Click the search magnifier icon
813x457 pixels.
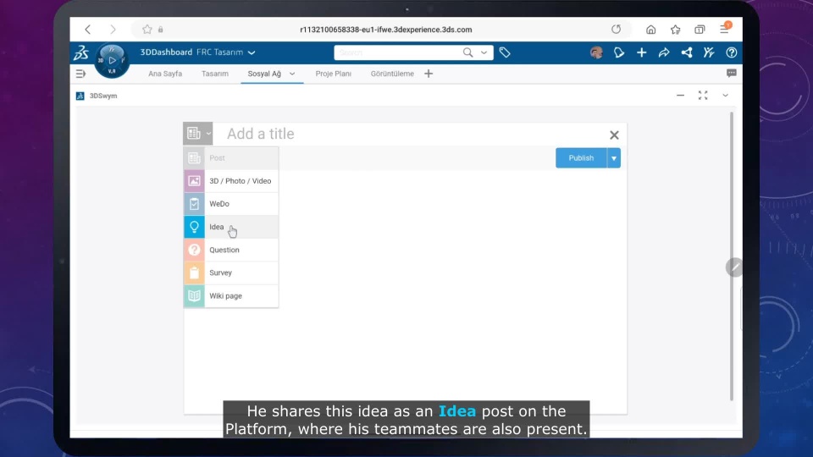pos(467,52)
